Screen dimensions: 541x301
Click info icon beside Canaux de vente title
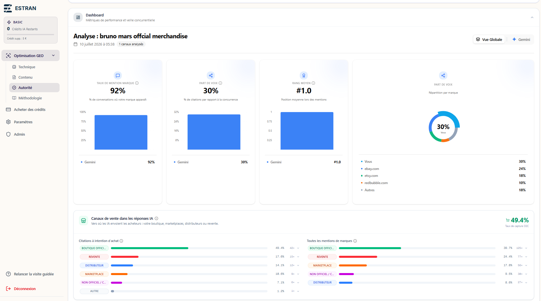pyautogui.click(x=156, y=218)
